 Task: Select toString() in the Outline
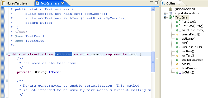[x=188, y=72]
